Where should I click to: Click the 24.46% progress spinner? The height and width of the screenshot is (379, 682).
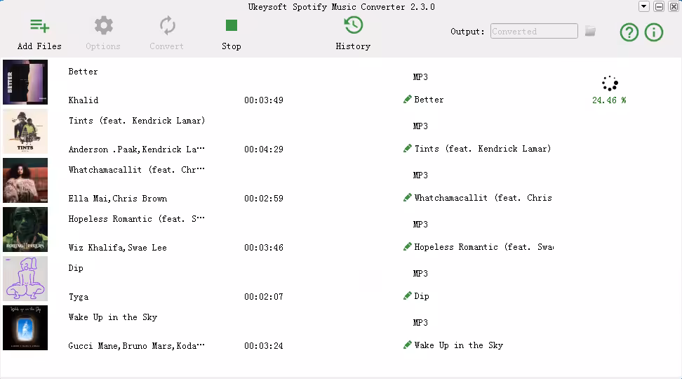point(609,84)
